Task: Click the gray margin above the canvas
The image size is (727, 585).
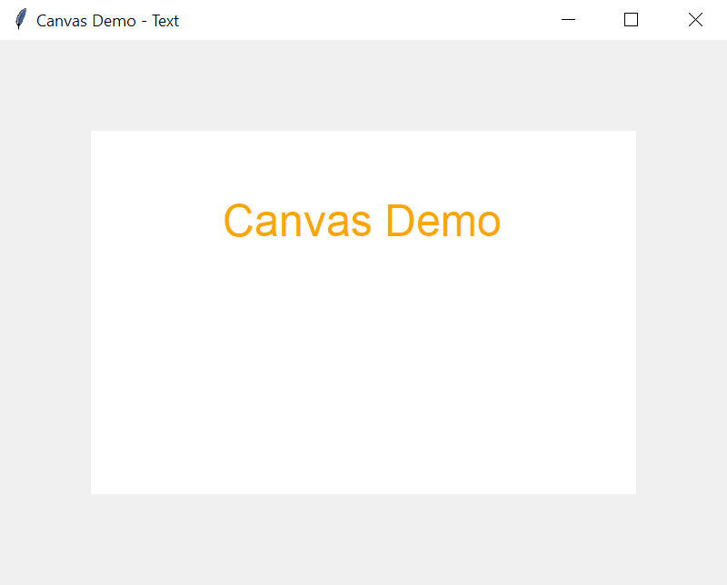Action: [x=363, y=86]
